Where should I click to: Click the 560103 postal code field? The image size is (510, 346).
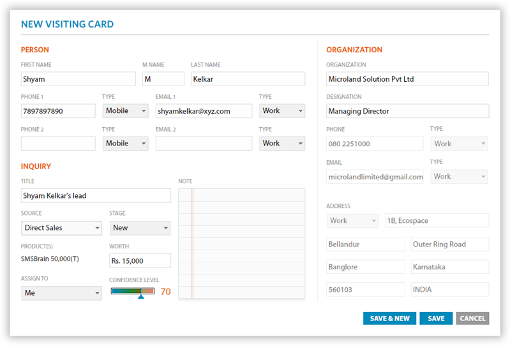coord(366,289)
